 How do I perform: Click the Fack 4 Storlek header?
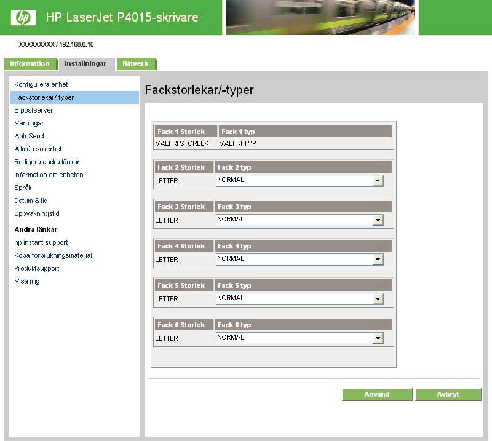pos(184,246)
